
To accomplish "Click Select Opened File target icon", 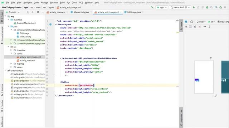I will 28,12.
